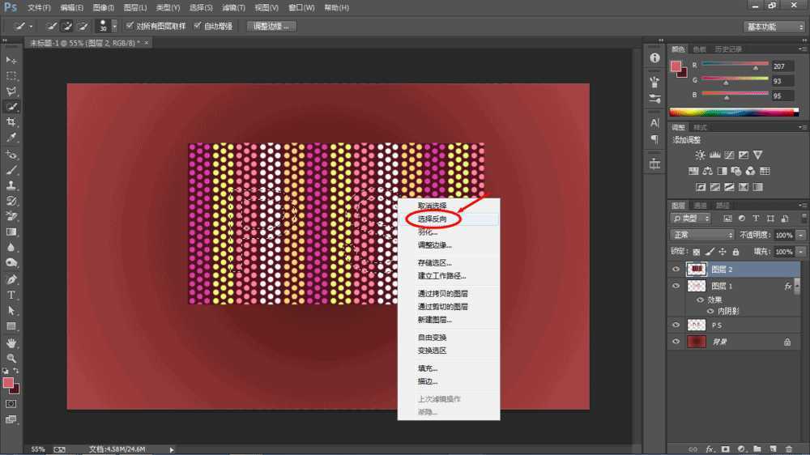Open the 正常 blend mode dropdown
The width and height of the screenshot is (810, 455).
[x=701, y=235]
